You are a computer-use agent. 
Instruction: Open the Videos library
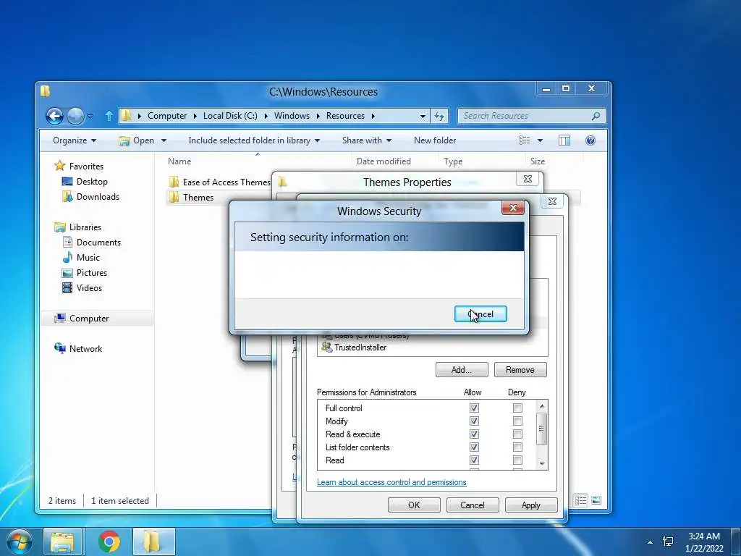[x=89, y=288]
